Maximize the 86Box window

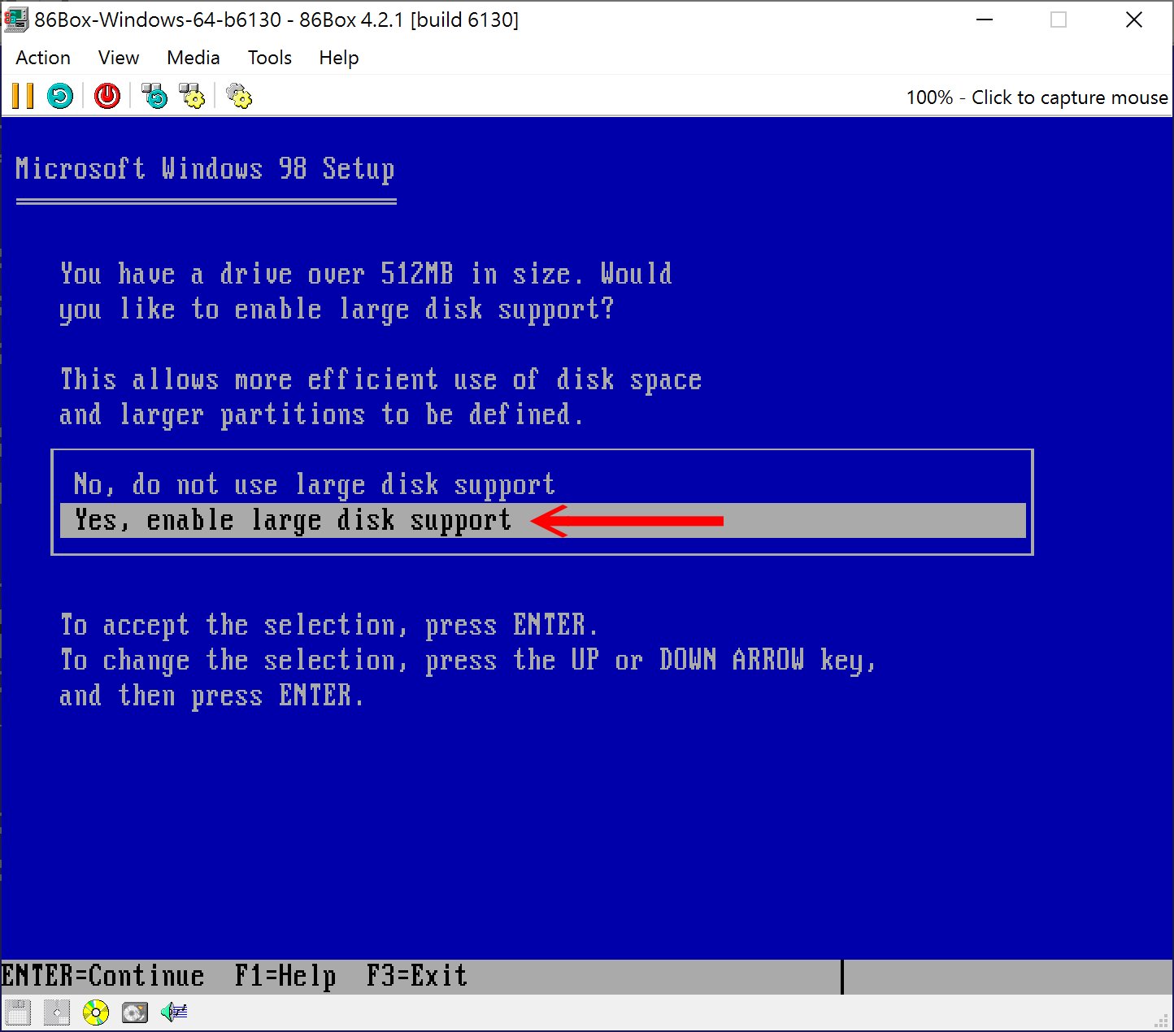[x=1059, y=20]
